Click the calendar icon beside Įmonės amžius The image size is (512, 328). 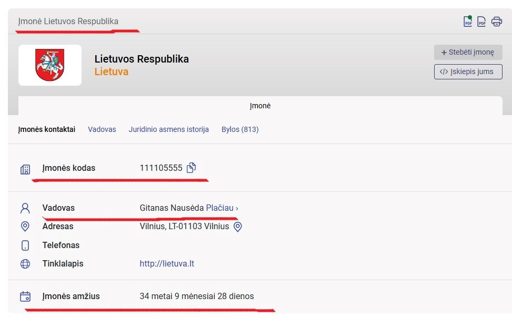coord(25,296)
